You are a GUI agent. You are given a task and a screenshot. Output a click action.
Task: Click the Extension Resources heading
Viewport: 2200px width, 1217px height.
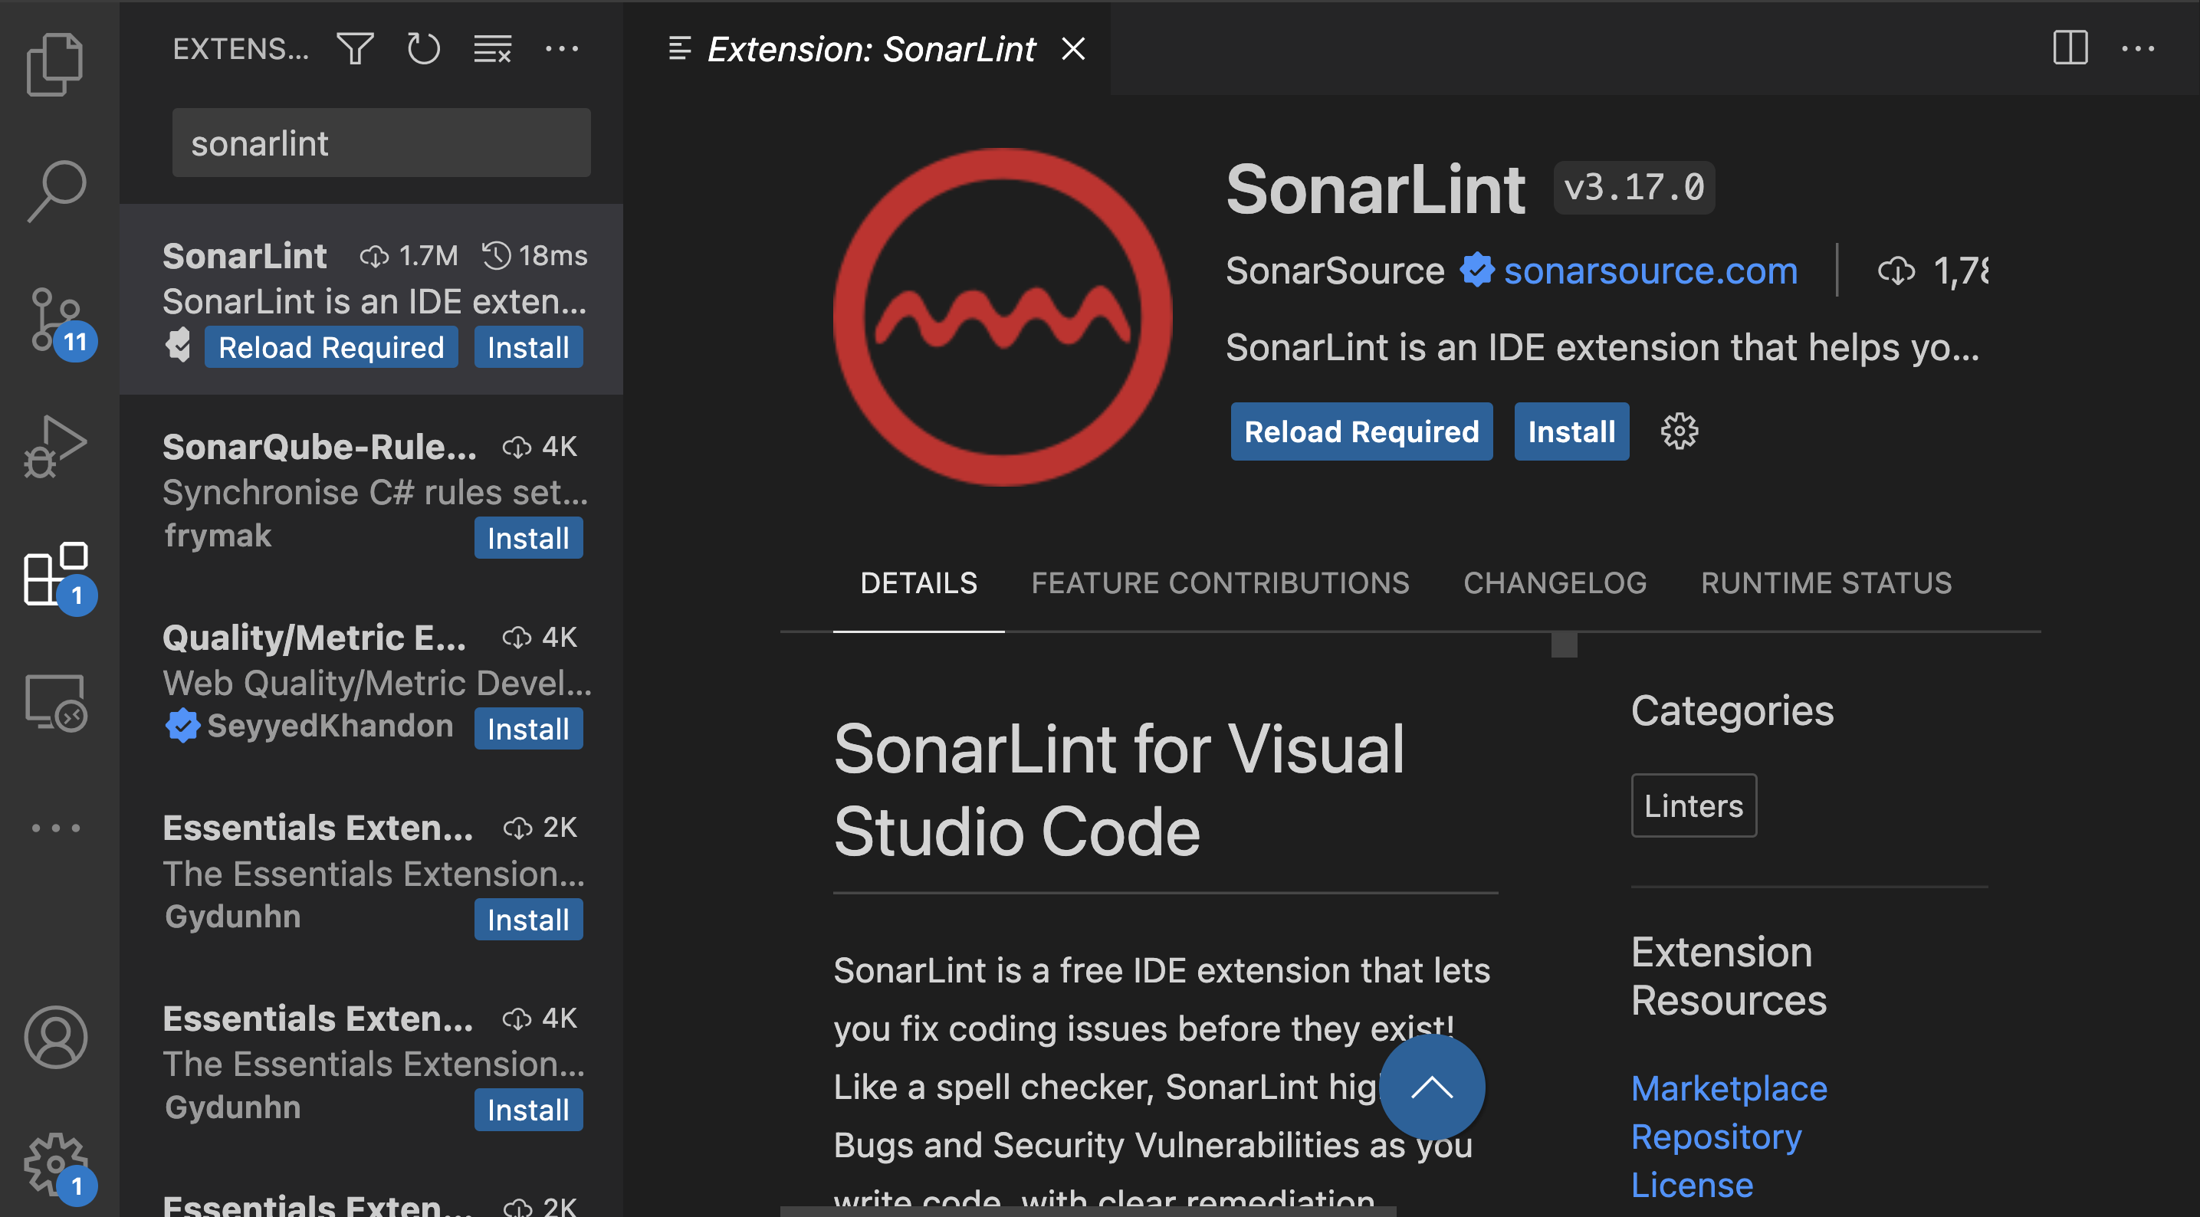[1729, 976]
